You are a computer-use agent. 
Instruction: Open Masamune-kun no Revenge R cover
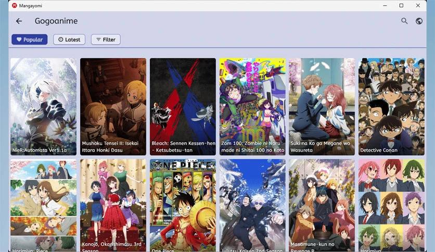(322, 205)
